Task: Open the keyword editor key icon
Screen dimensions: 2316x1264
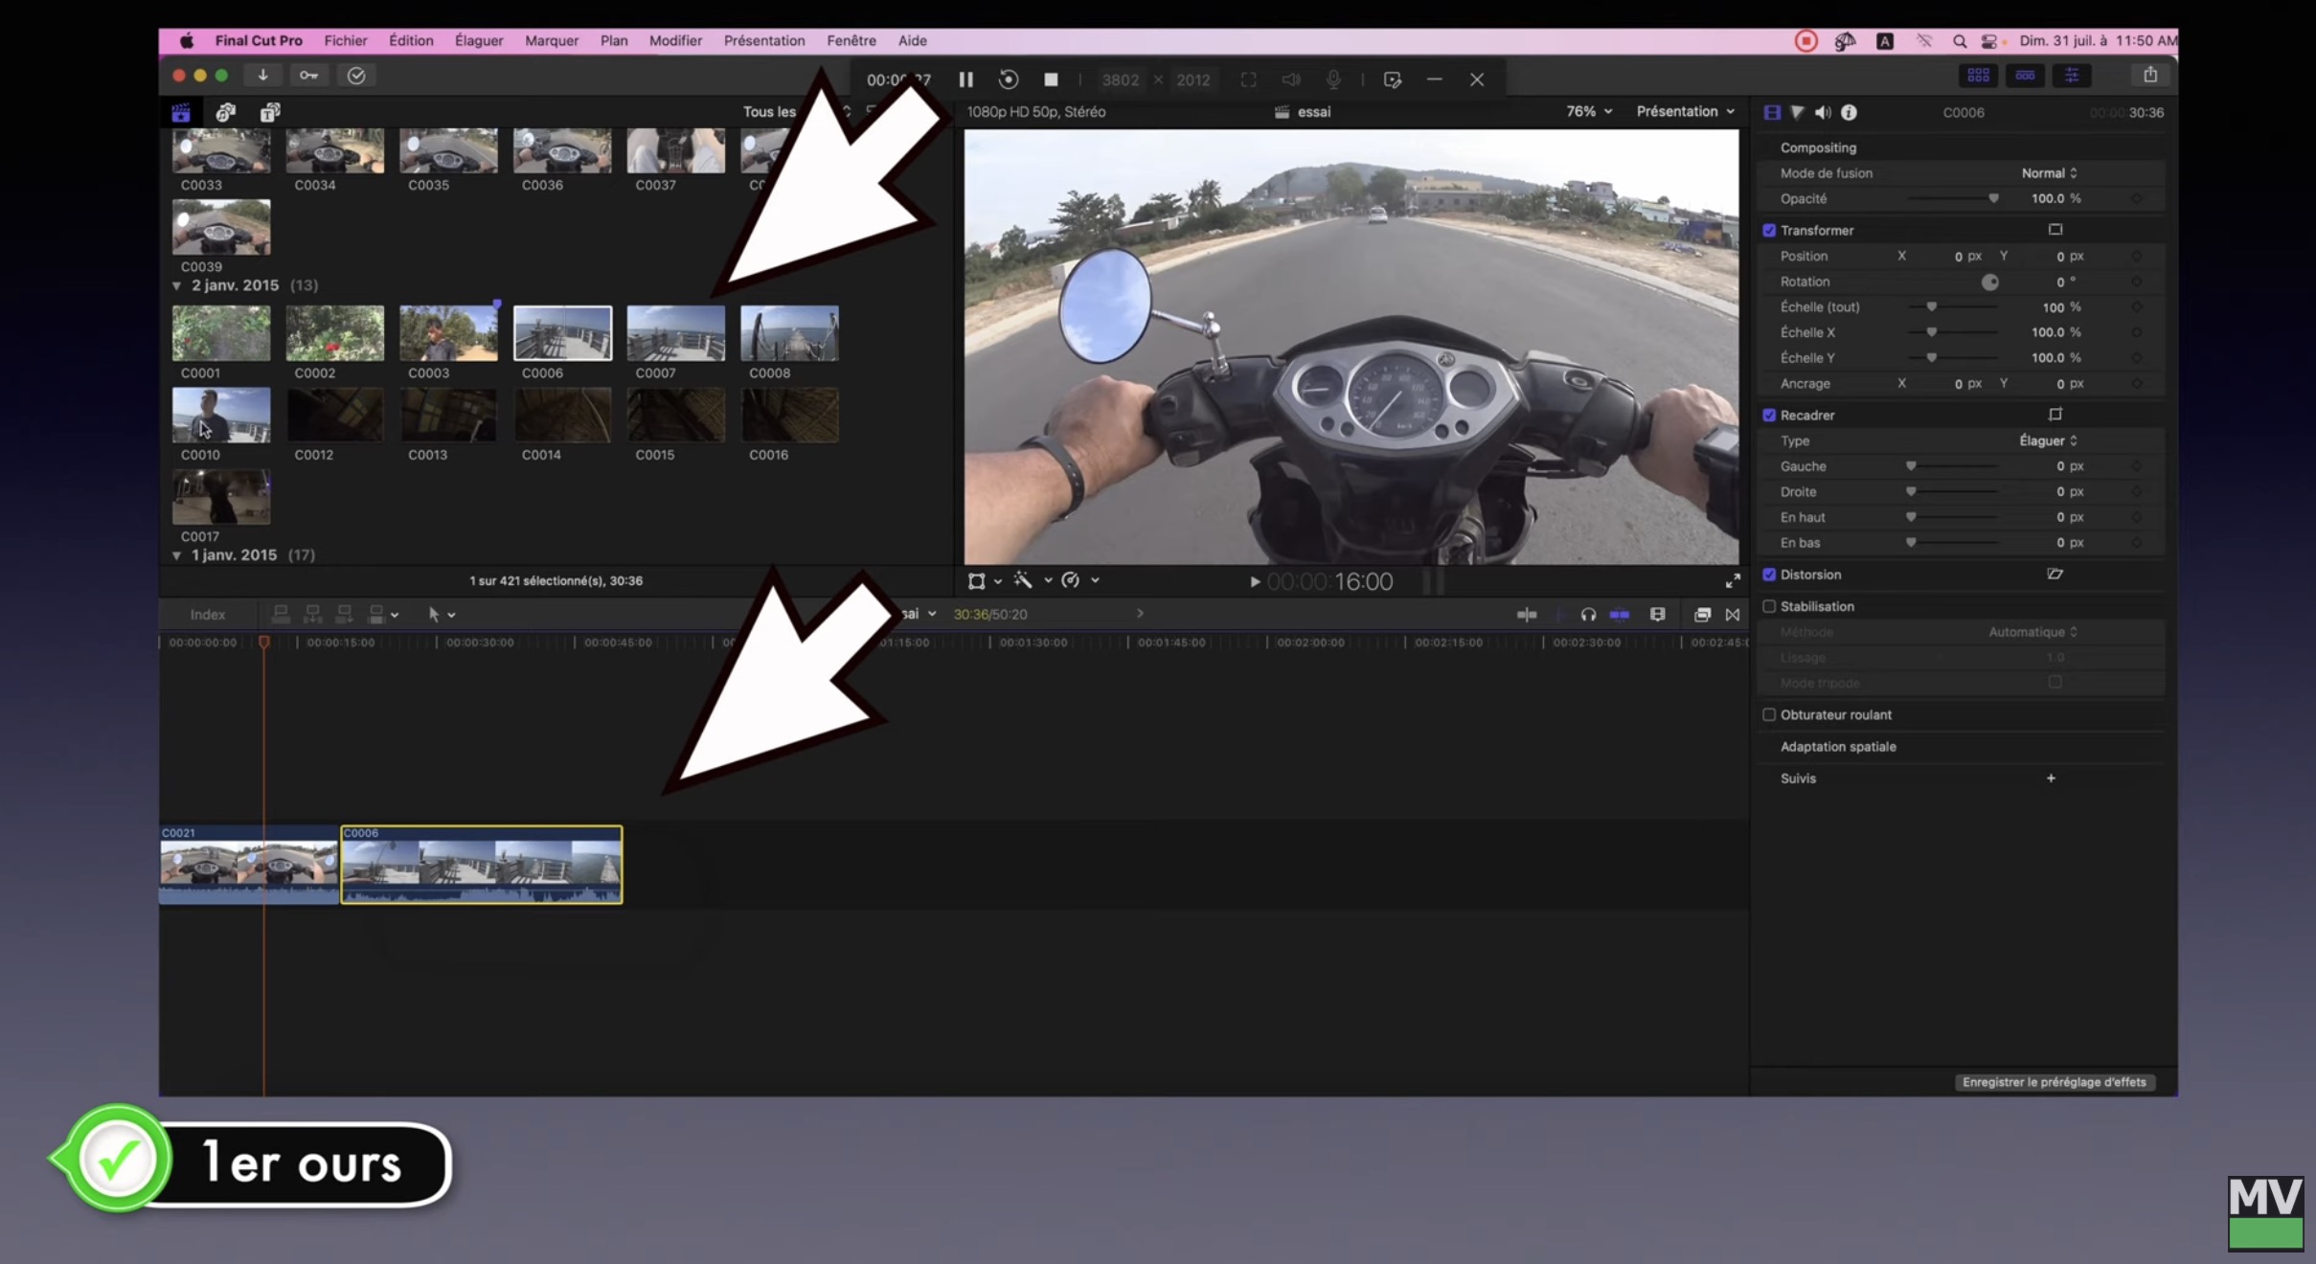Action: [x=308, y=76]
